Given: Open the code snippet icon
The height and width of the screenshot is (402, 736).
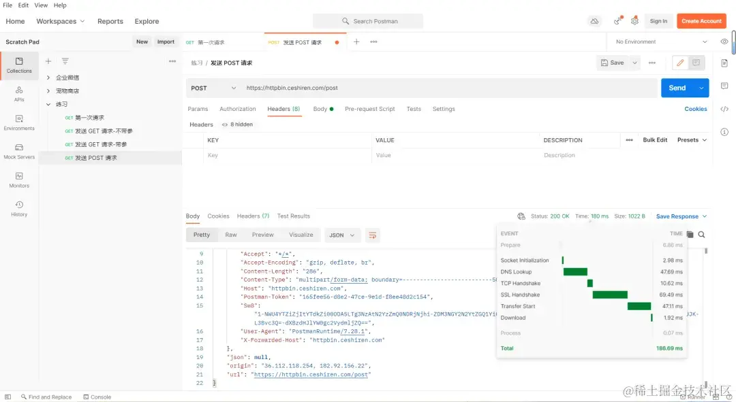Looking at the screenshot, I should pyautogui.click(x=724, y=109).
